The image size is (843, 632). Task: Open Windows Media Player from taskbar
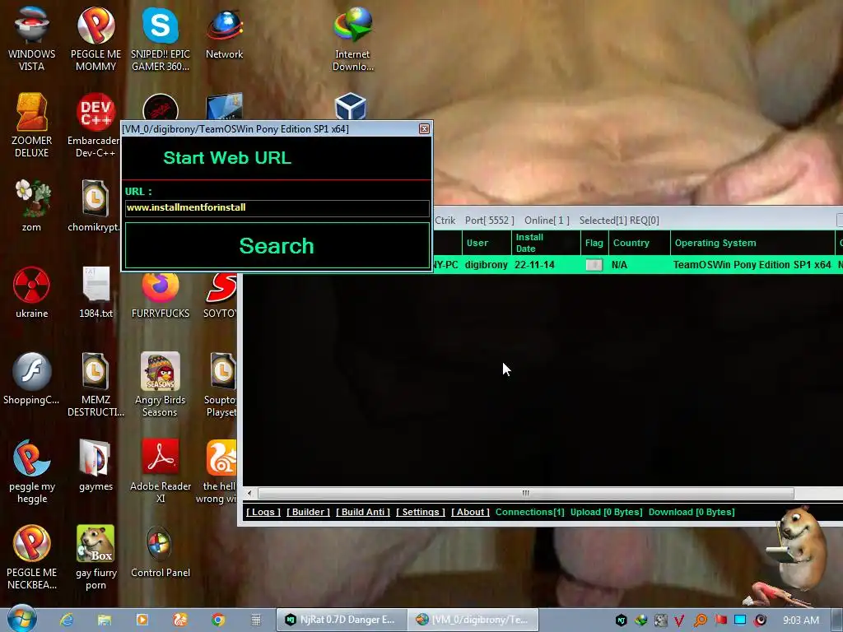[142, 620]
